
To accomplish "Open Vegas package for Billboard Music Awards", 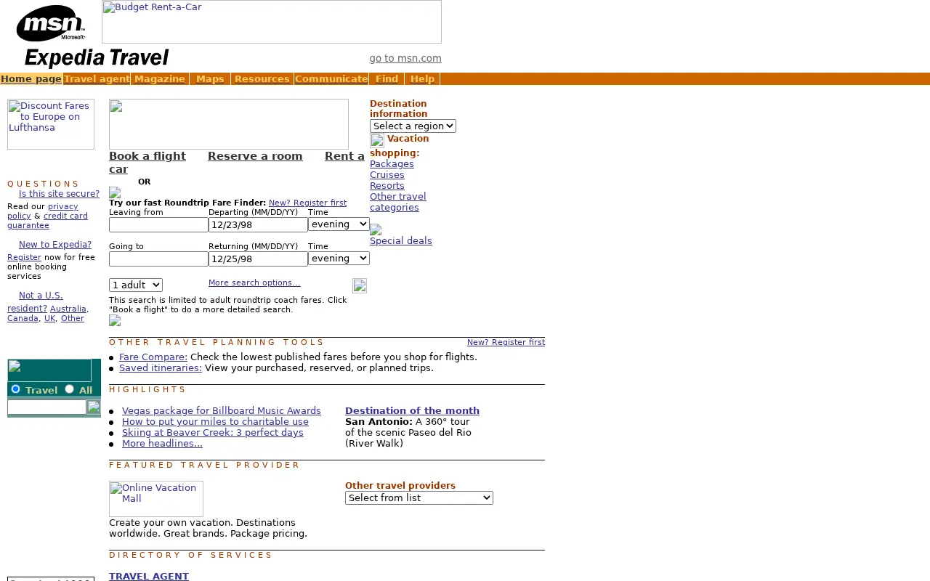I will (x=222, y=411).
